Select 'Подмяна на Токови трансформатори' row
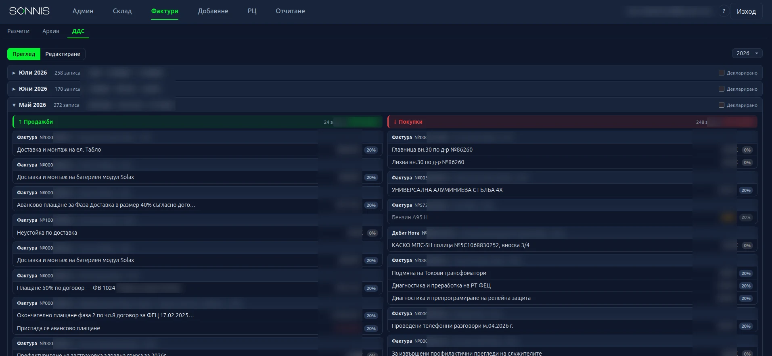The image size is (772, 356). (572, 273)
